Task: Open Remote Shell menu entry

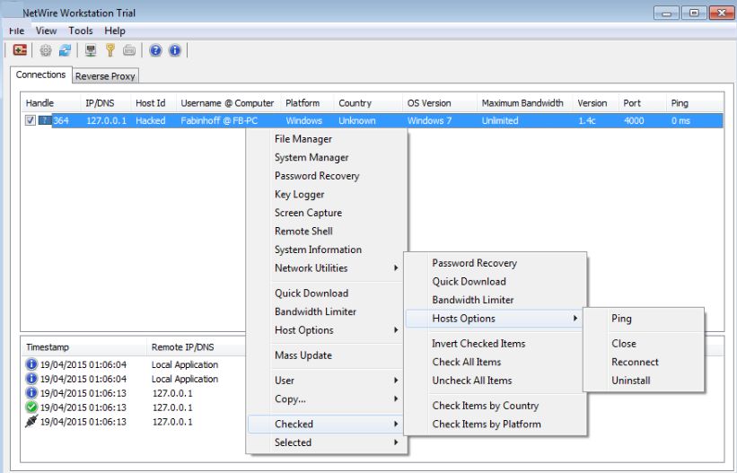Action: [x=303, y=232]
